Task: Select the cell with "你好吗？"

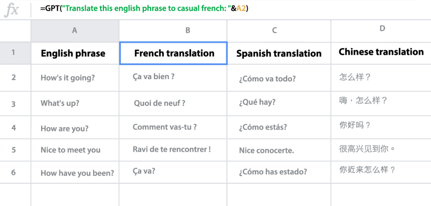Action: tap(381, 127)
